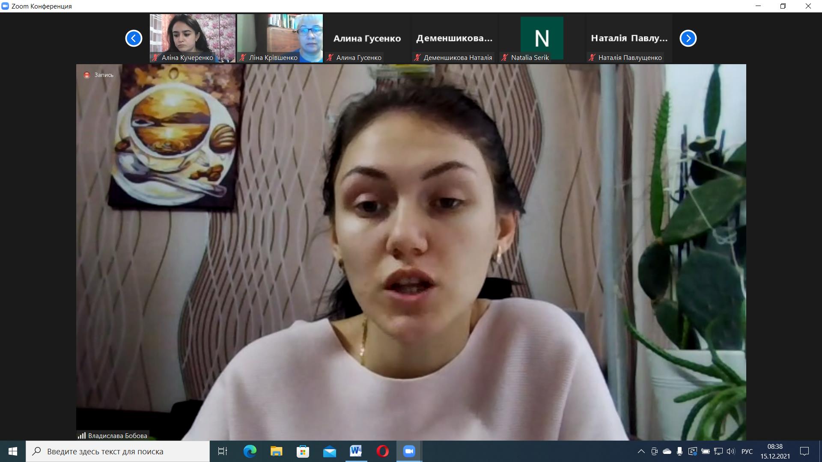Click the camera in-use tray icon

tap(654, 451)
